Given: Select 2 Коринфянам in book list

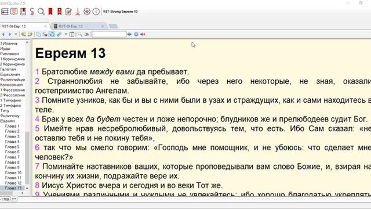Looking at the screenshot, I should click(x=12, y=64).
